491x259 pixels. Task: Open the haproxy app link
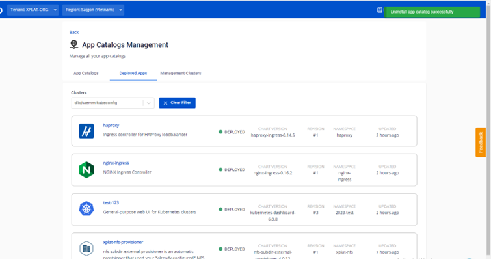(111, 125)
